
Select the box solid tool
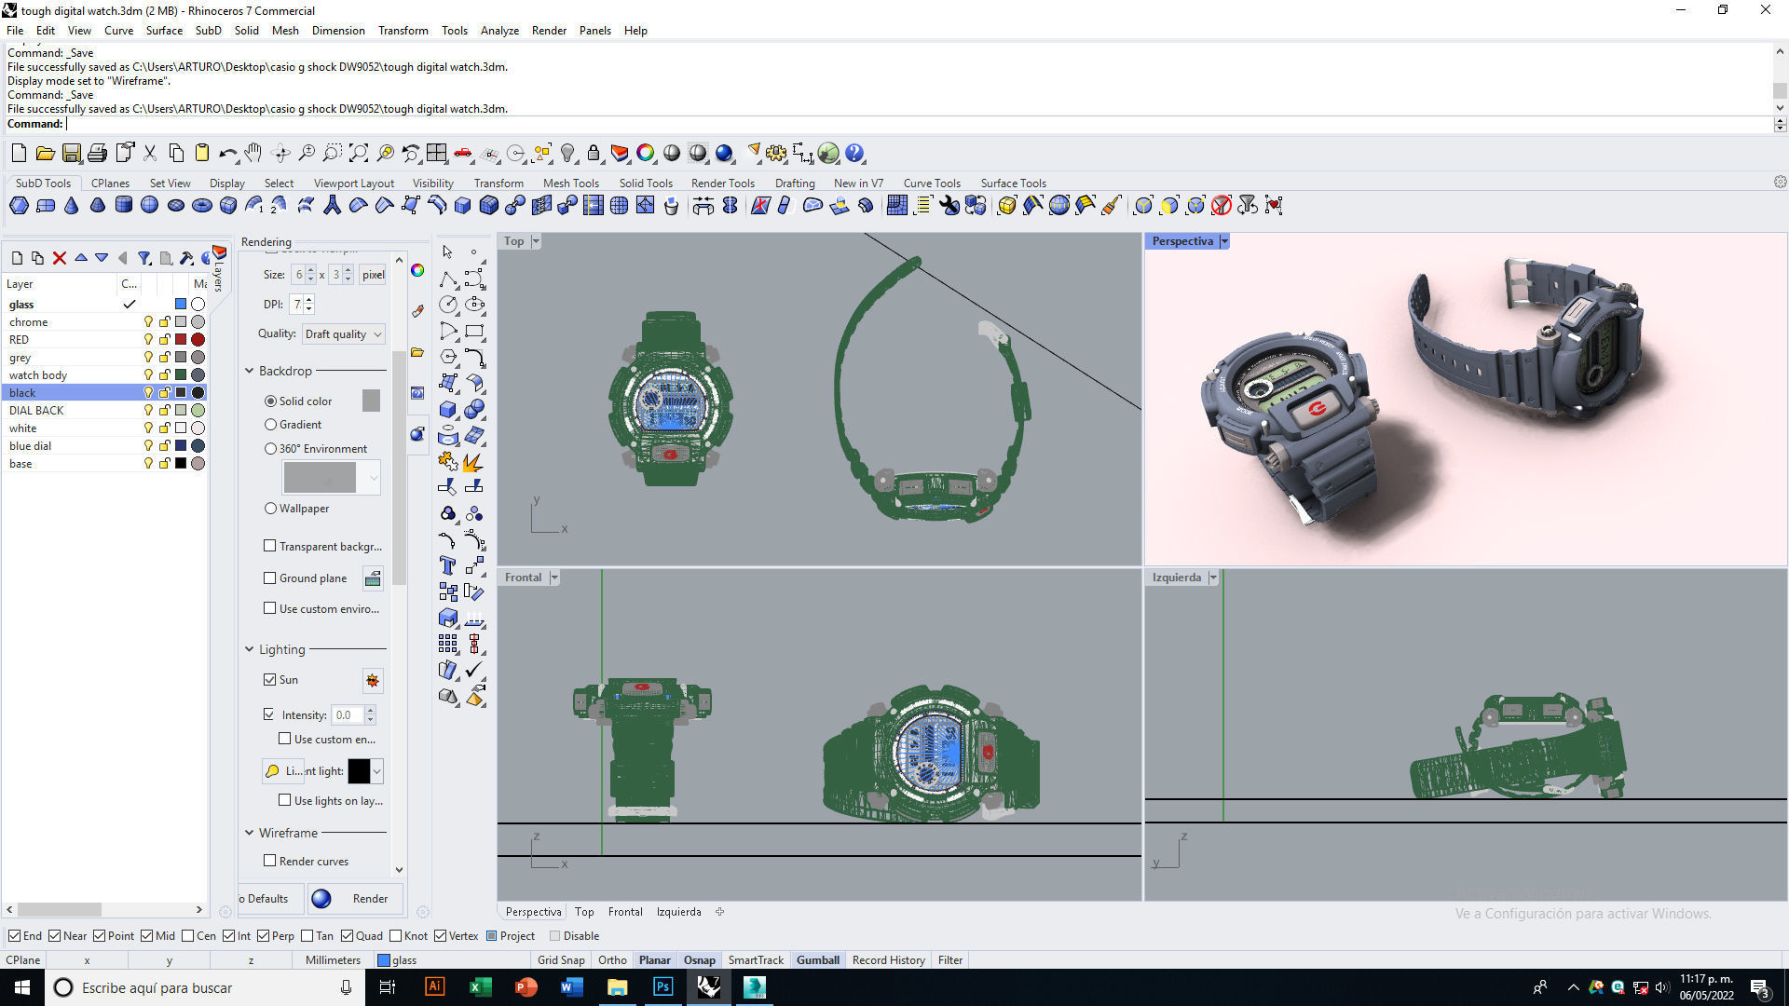(x=448, y=409)
